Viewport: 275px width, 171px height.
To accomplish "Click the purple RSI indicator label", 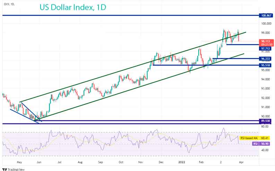I will [x=255, y=143].
